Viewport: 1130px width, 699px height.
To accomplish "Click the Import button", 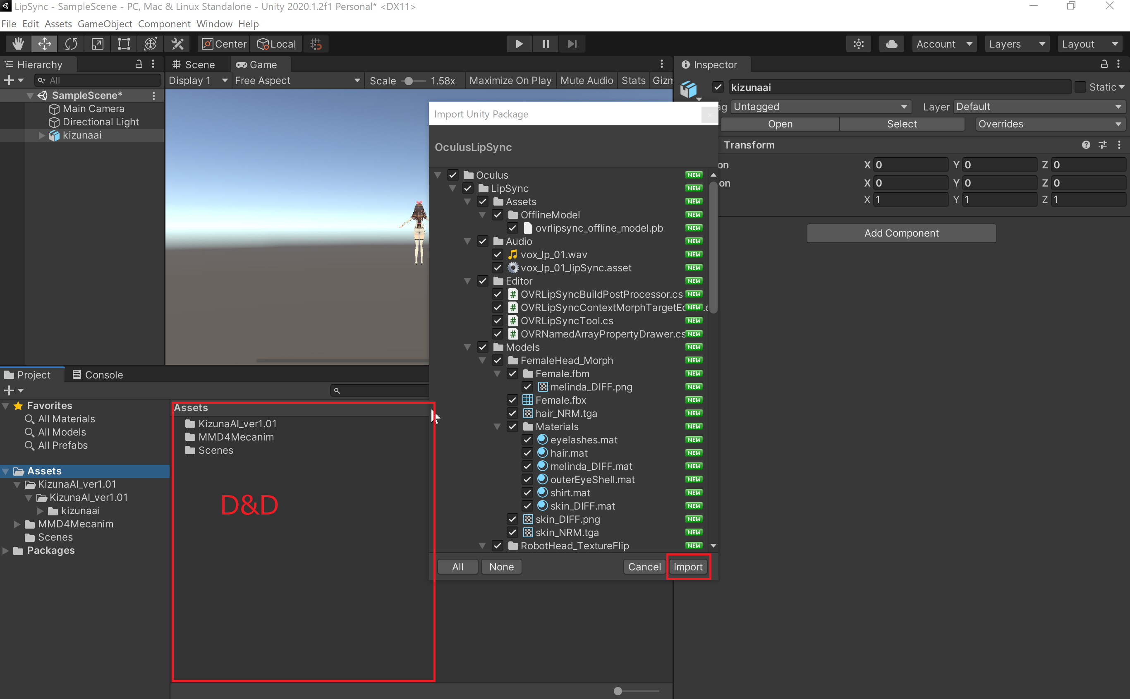I will [x=687, y=567].
